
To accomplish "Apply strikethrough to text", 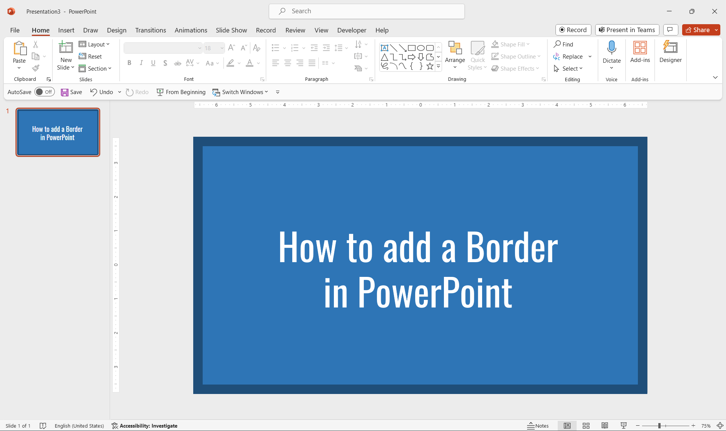I will pyautogui.click(x=177, y=63).
